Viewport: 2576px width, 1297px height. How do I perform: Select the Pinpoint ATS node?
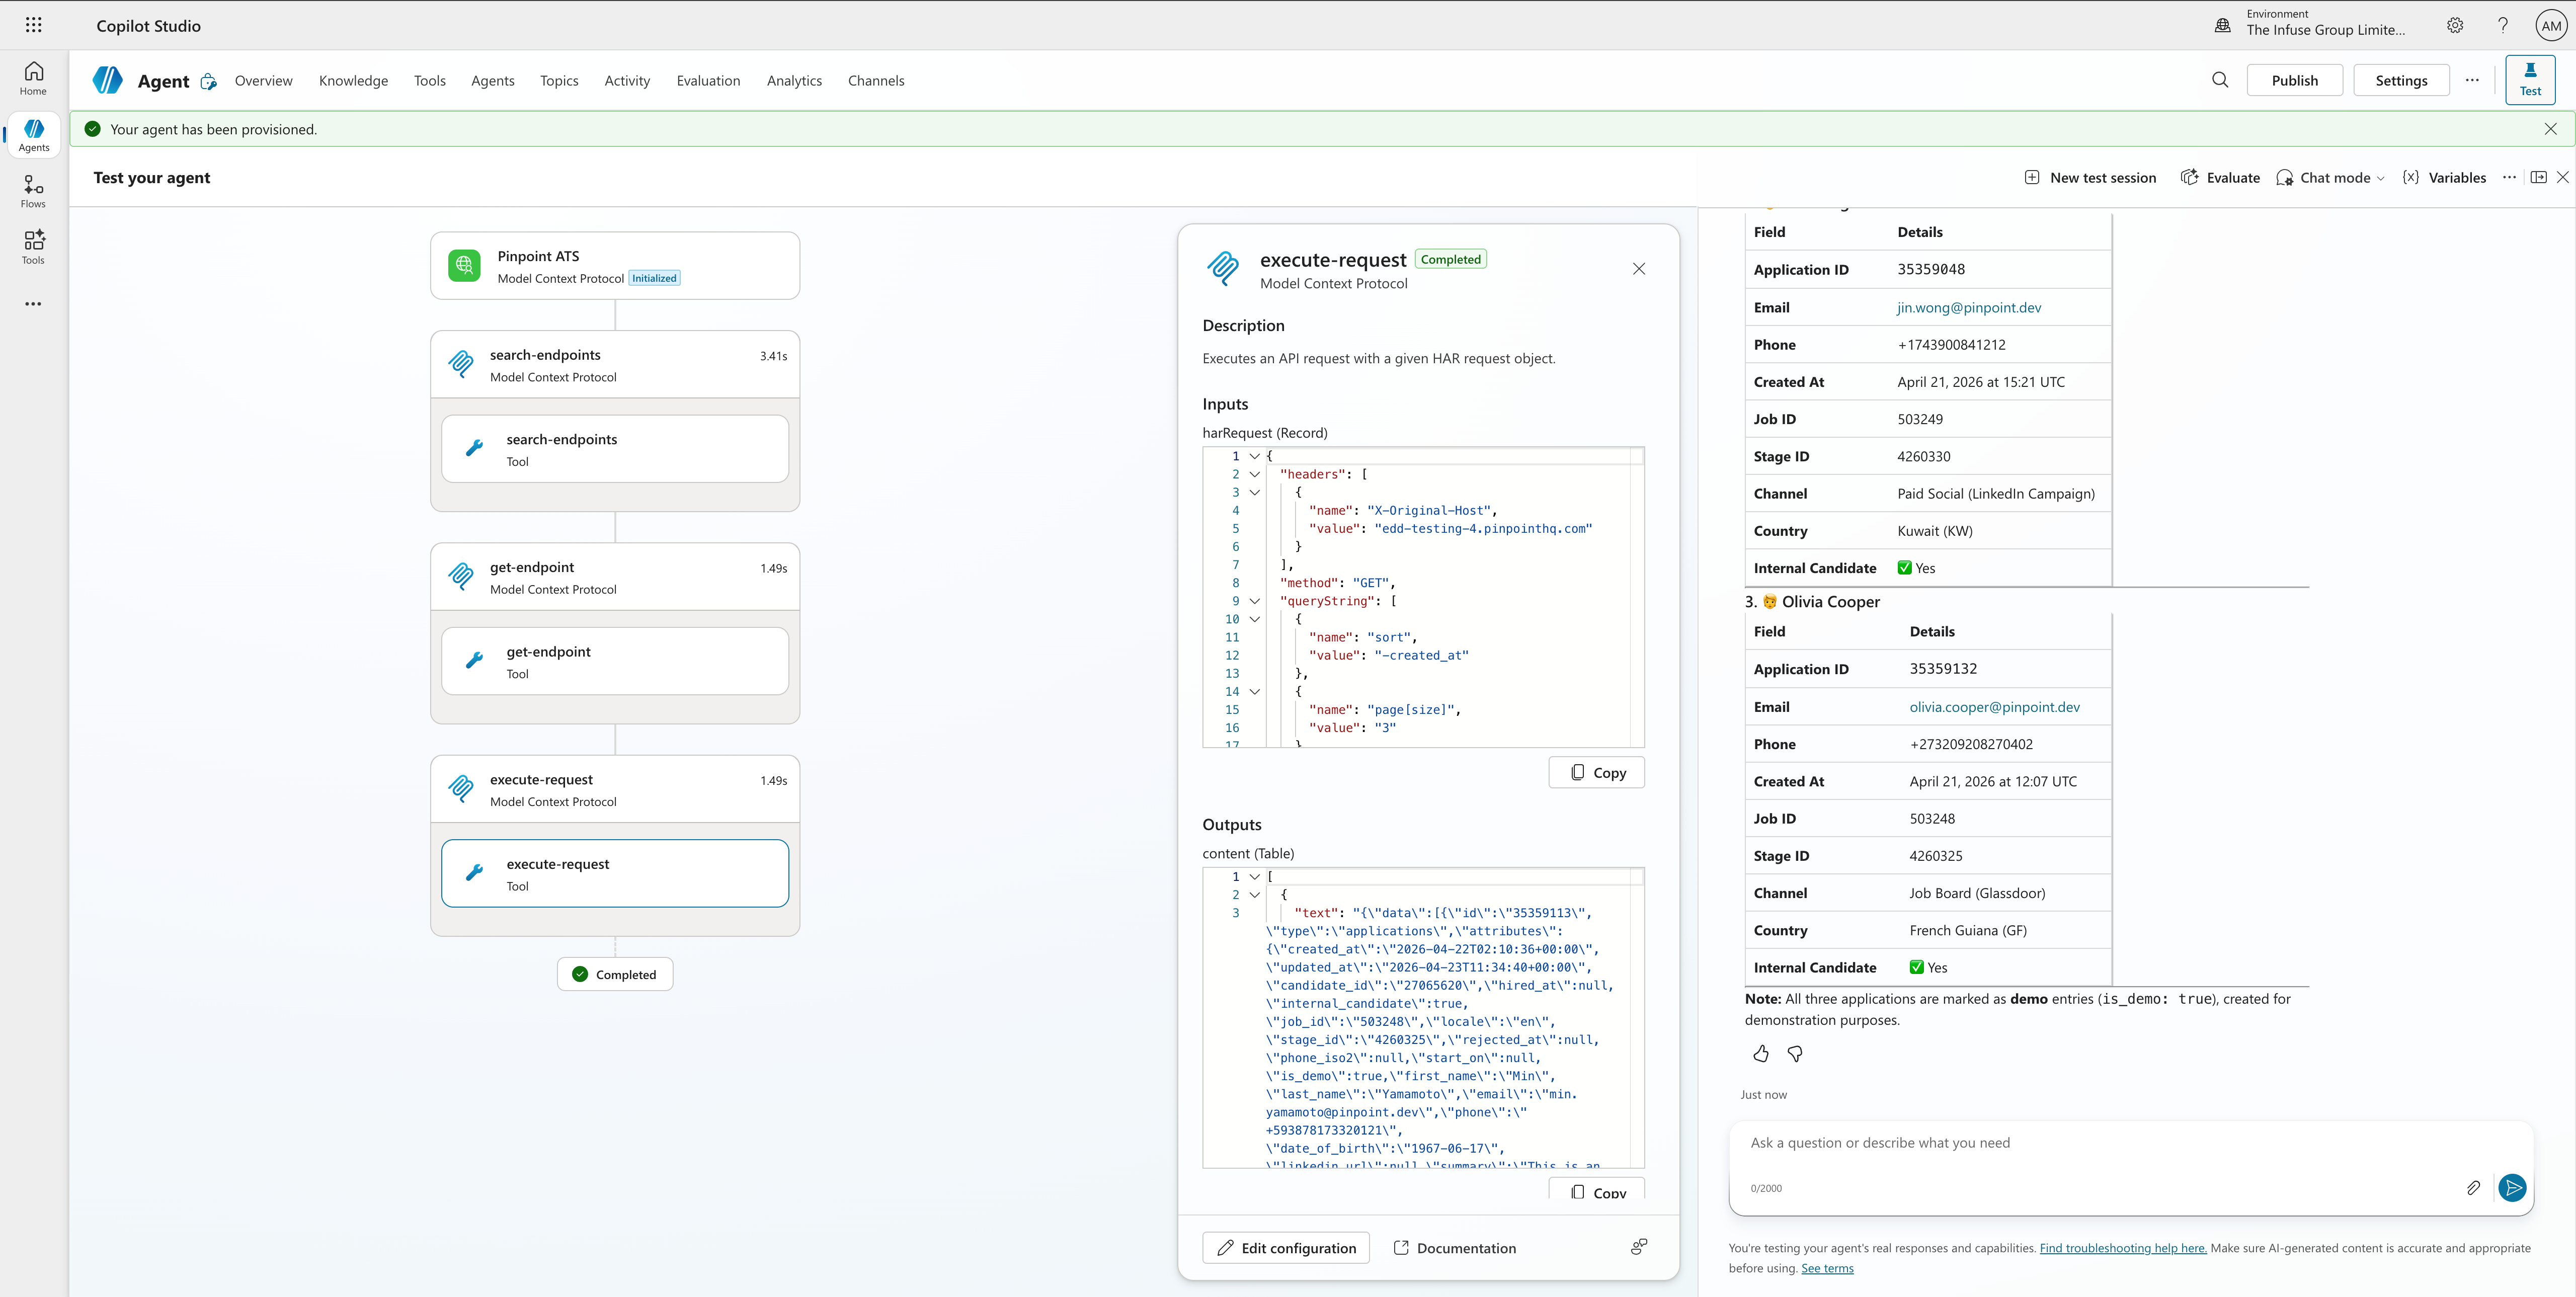[615, 266]
